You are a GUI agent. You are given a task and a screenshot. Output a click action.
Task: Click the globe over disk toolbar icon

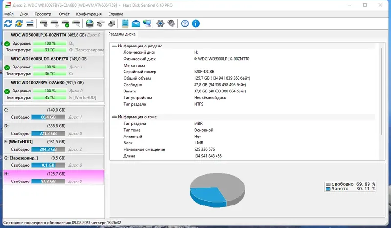click(89, 23)
